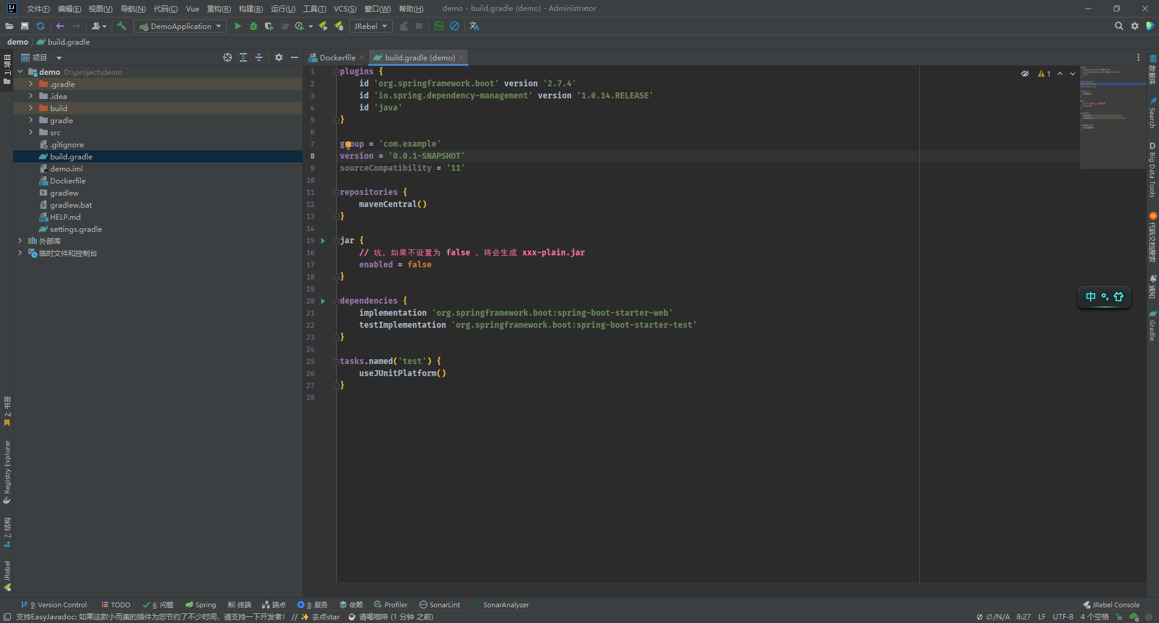The image size is (1159, 623).
Task: Open the Profiler tool window
Action: pyautogui.click(x=391, y=604)
